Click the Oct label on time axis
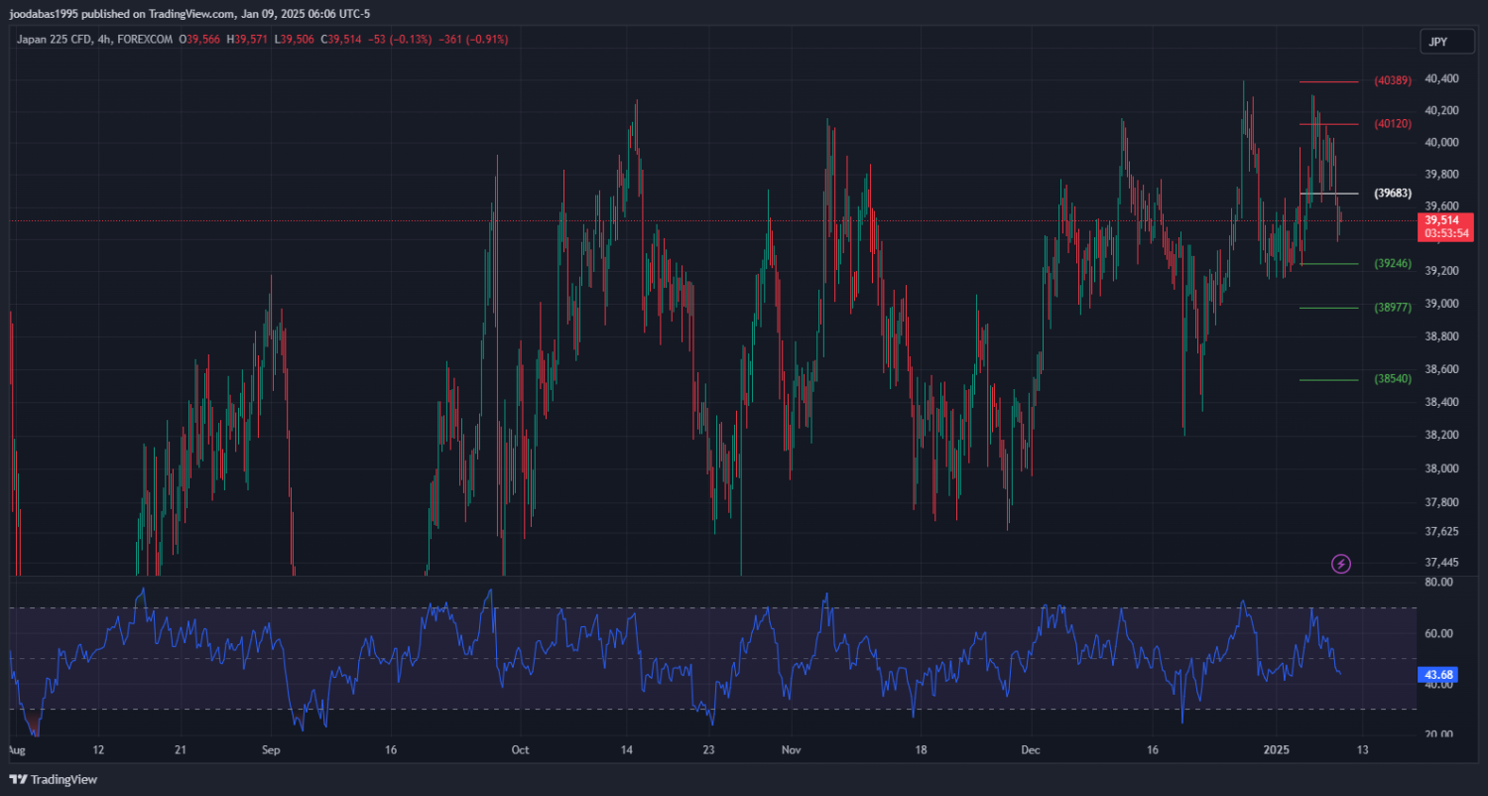1488x796 pixels. pyautogui.click(x=518, y=750)
